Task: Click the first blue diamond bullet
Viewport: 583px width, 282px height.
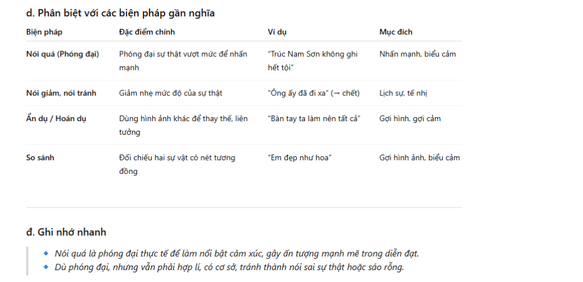Action: 47,253
